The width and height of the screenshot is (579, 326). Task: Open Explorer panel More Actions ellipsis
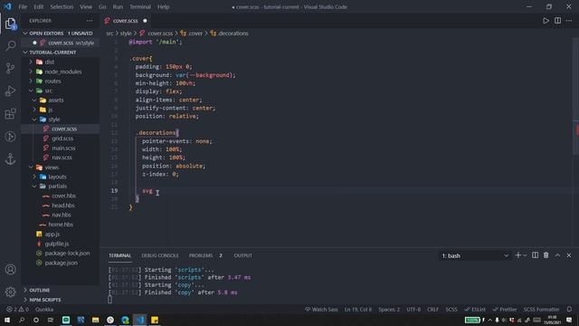click(x=90, y=21)
